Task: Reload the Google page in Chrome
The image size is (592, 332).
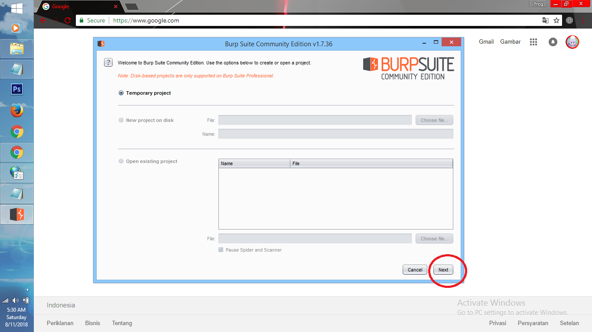Action: [68, 20]
